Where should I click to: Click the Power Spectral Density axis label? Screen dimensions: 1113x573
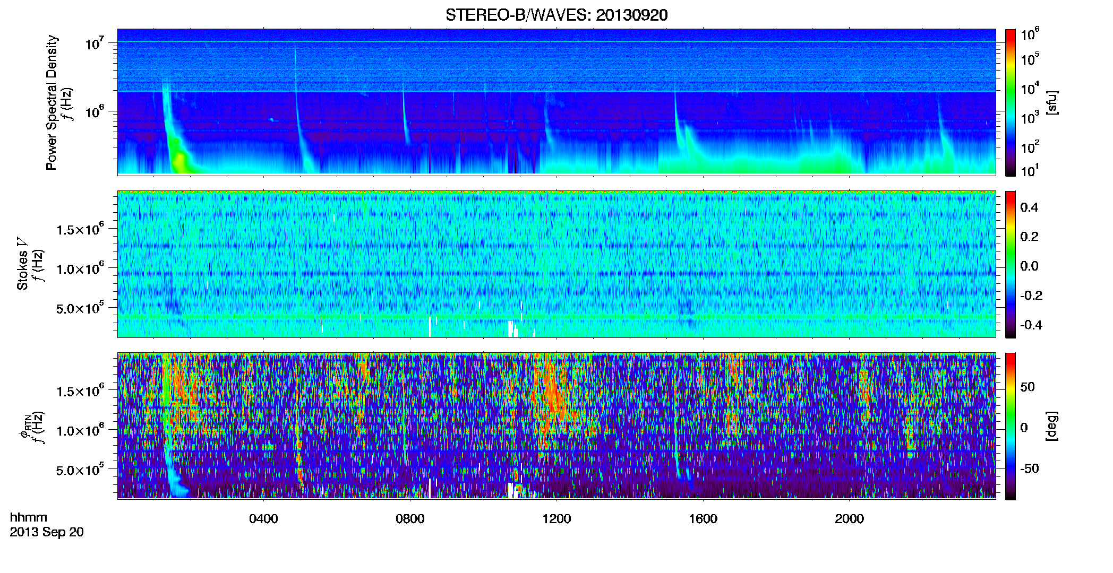tap(52, 102)
